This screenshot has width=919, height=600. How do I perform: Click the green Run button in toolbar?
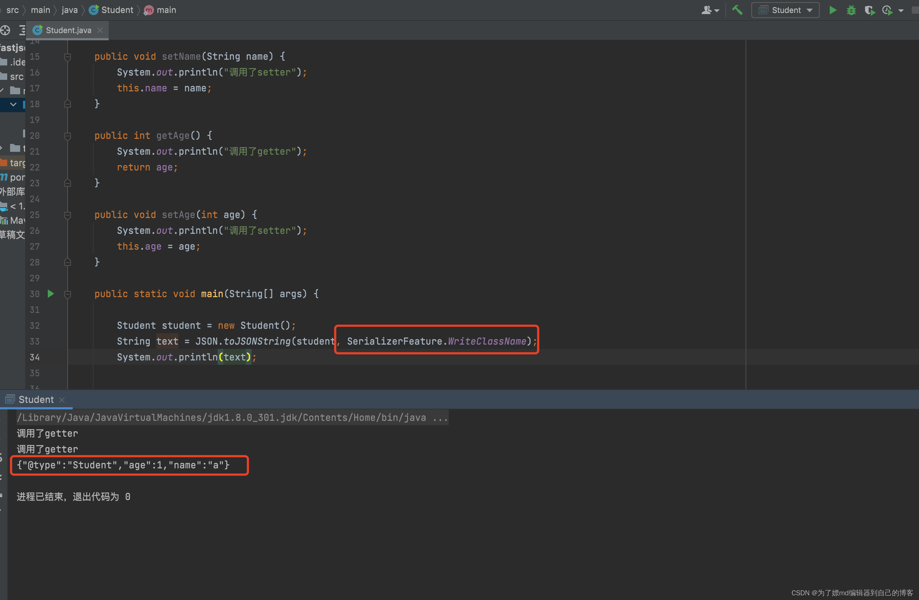(x=833, y=10)
